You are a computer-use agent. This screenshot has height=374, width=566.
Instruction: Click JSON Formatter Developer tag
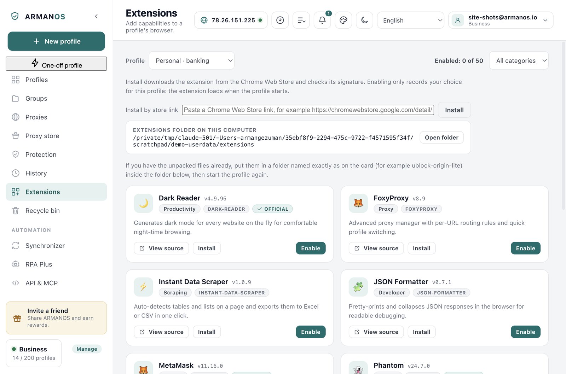(392, 293)
